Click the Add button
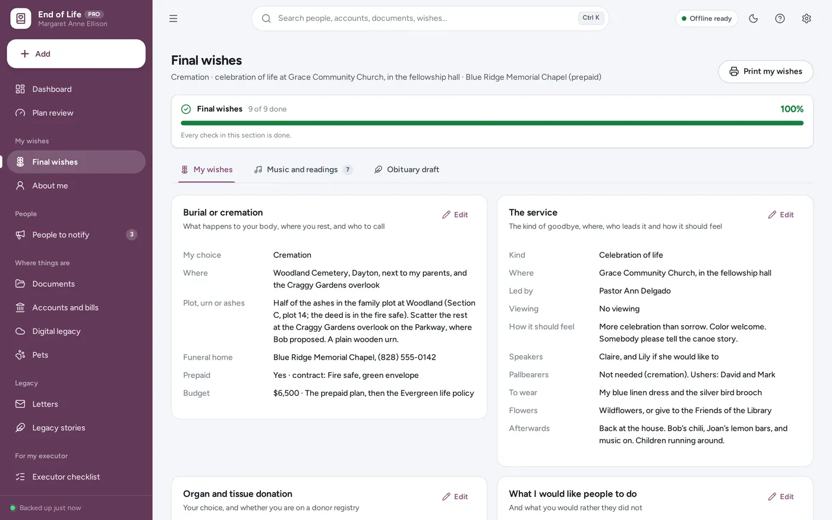Image resolution: width=832 pixels, height=520 pixels. pyautogui.click(x=76, y=53)
